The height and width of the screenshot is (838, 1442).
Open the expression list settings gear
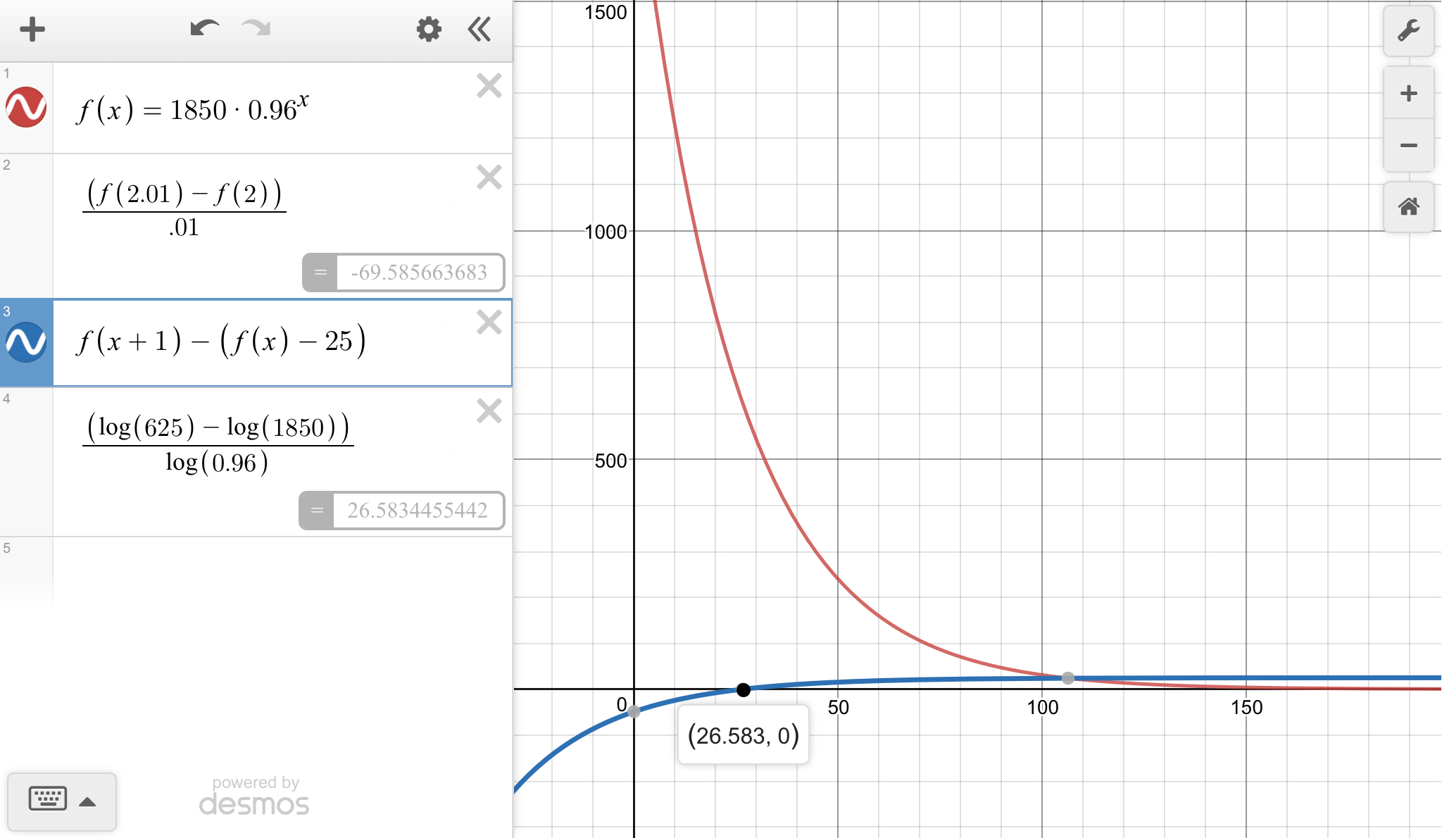pos(428,30)
